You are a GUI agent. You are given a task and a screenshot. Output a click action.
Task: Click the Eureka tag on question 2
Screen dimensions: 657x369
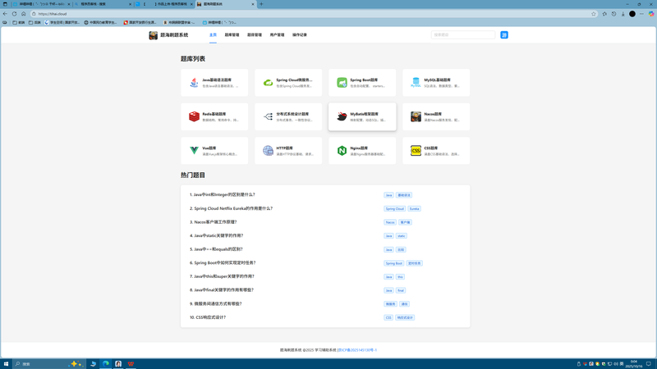[x=414, y=208]
